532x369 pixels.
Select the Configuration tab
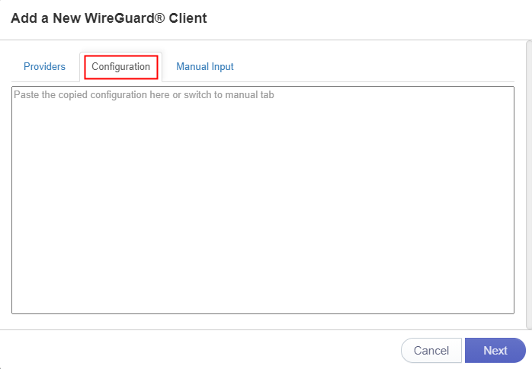pos(120,67)
